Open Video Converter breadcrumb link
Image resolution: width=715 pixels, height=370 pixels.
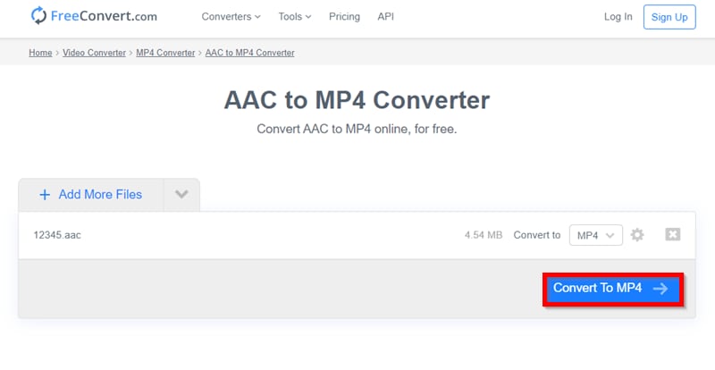coord(94,53)
